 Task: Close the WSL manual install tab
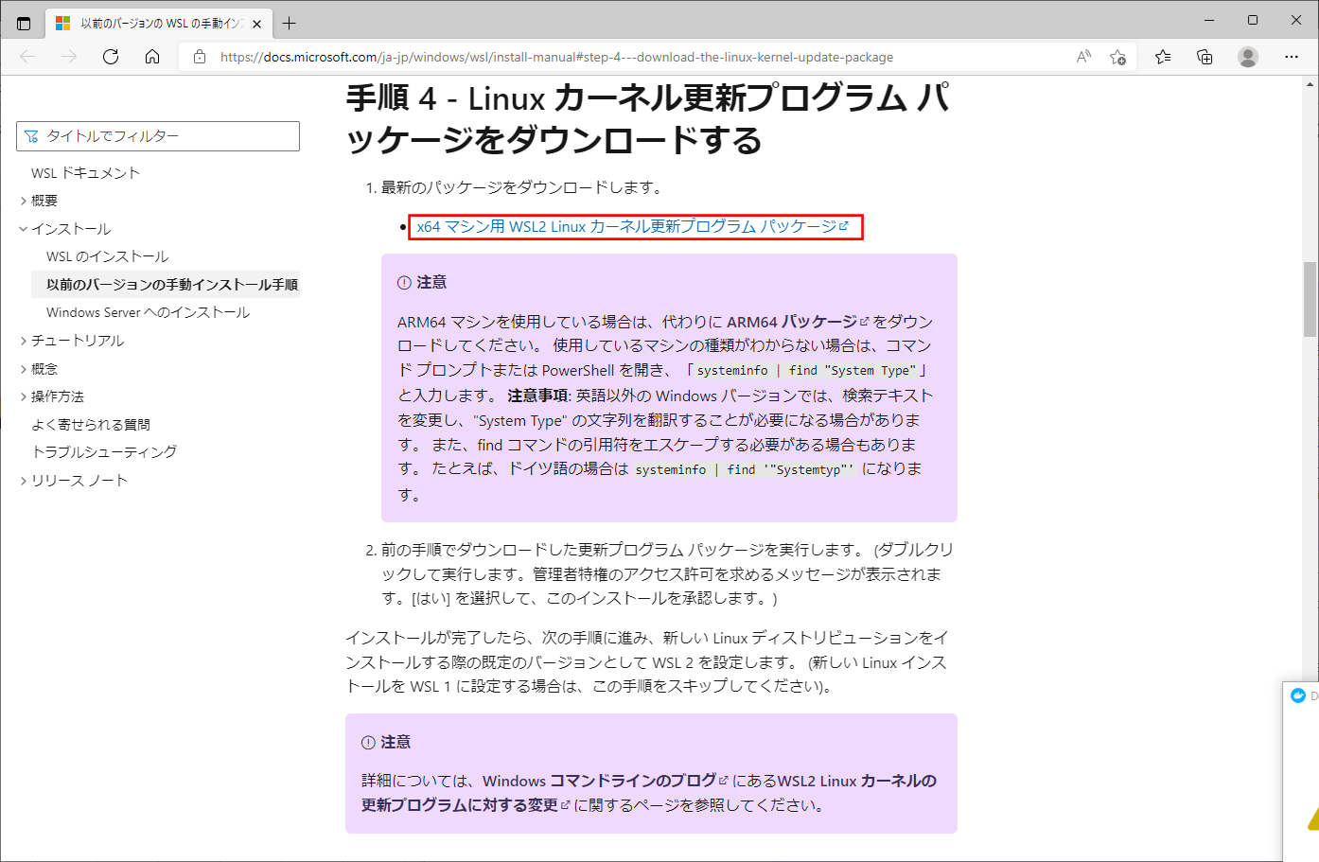(257, 24)
